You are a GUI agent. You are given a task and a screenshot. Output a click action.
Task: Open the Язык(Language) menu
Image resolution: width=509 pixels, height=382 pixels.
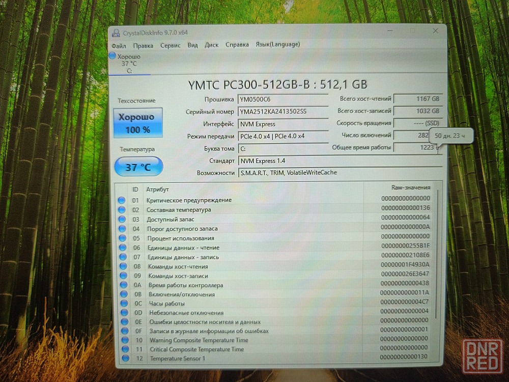[277, 44]
